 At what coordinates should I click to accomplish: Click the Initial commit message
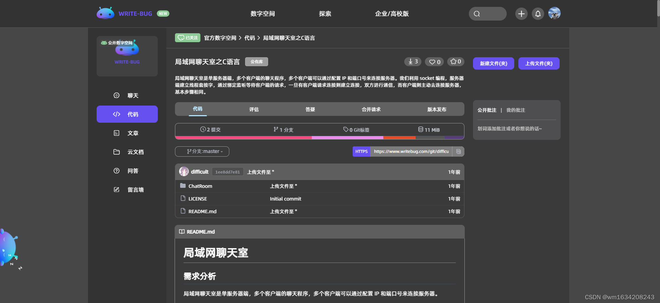pos(285,199)
